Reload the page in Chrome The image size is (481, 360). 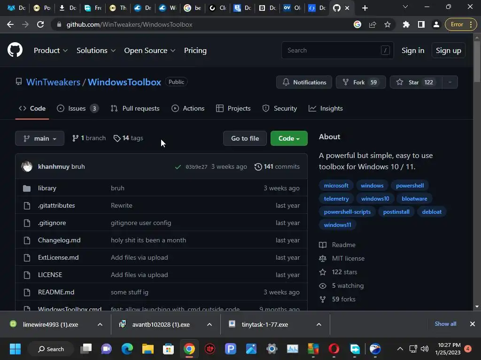40,24
